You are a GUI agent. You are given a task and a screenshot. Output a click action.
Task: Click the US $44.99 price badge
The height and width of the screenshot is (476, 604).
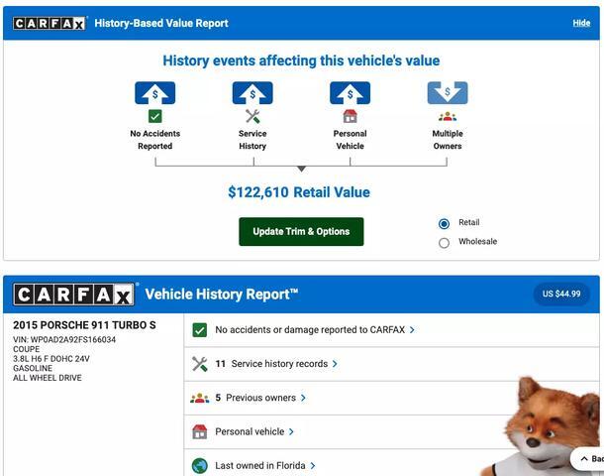pos(561,294)
